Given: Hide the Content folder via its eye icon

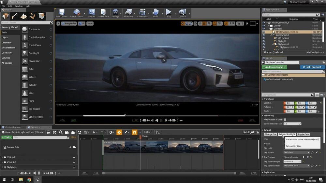Looking at the screenshot, I should pos(264,26).
